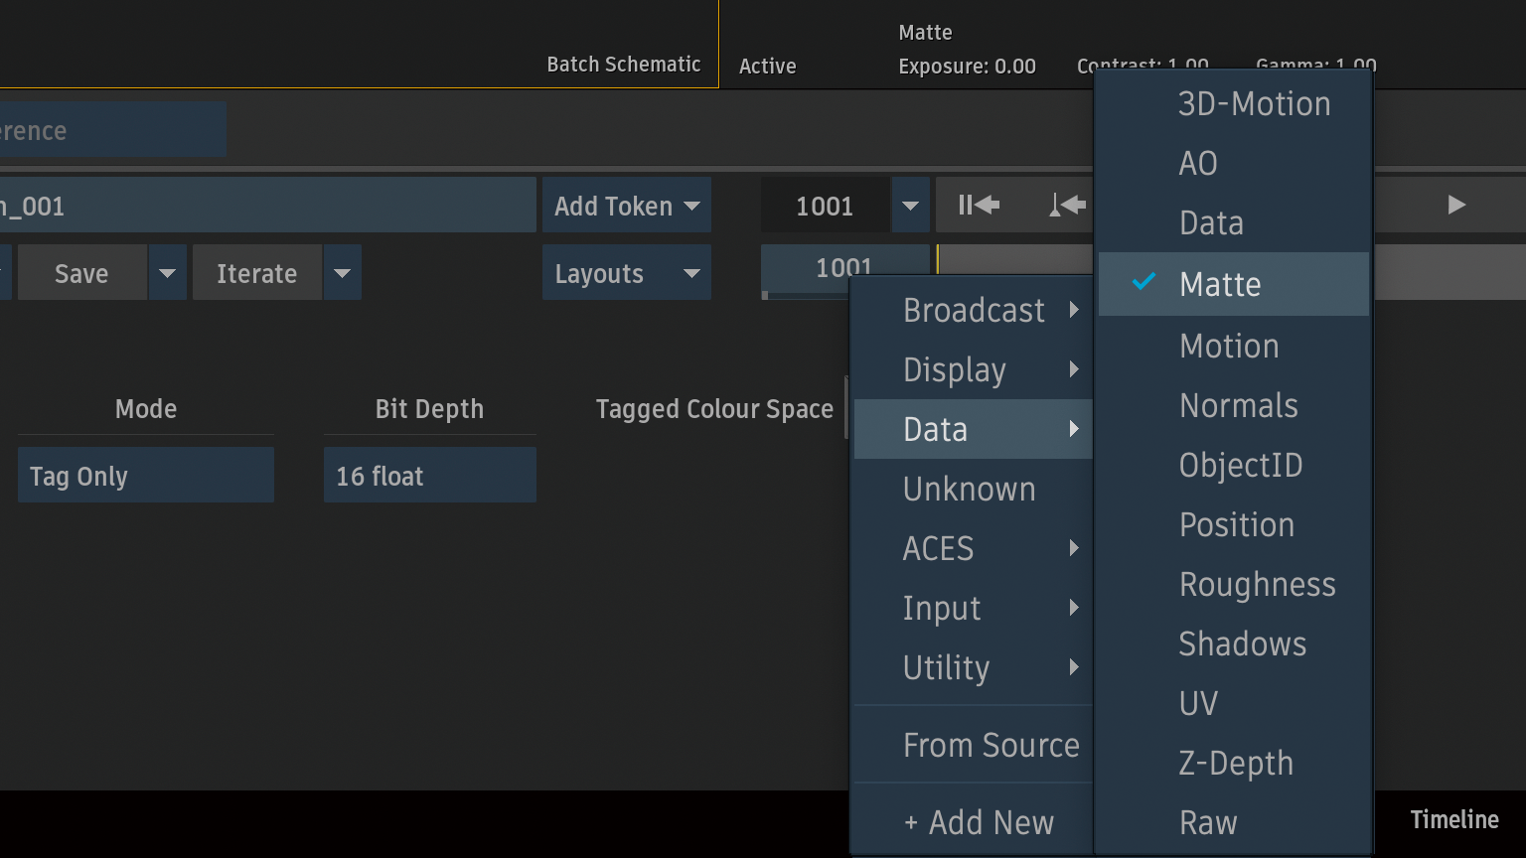This screenshot has height=858, width=1526.
Task: Switch to the Timeline tab
Action: point(1453,820)
